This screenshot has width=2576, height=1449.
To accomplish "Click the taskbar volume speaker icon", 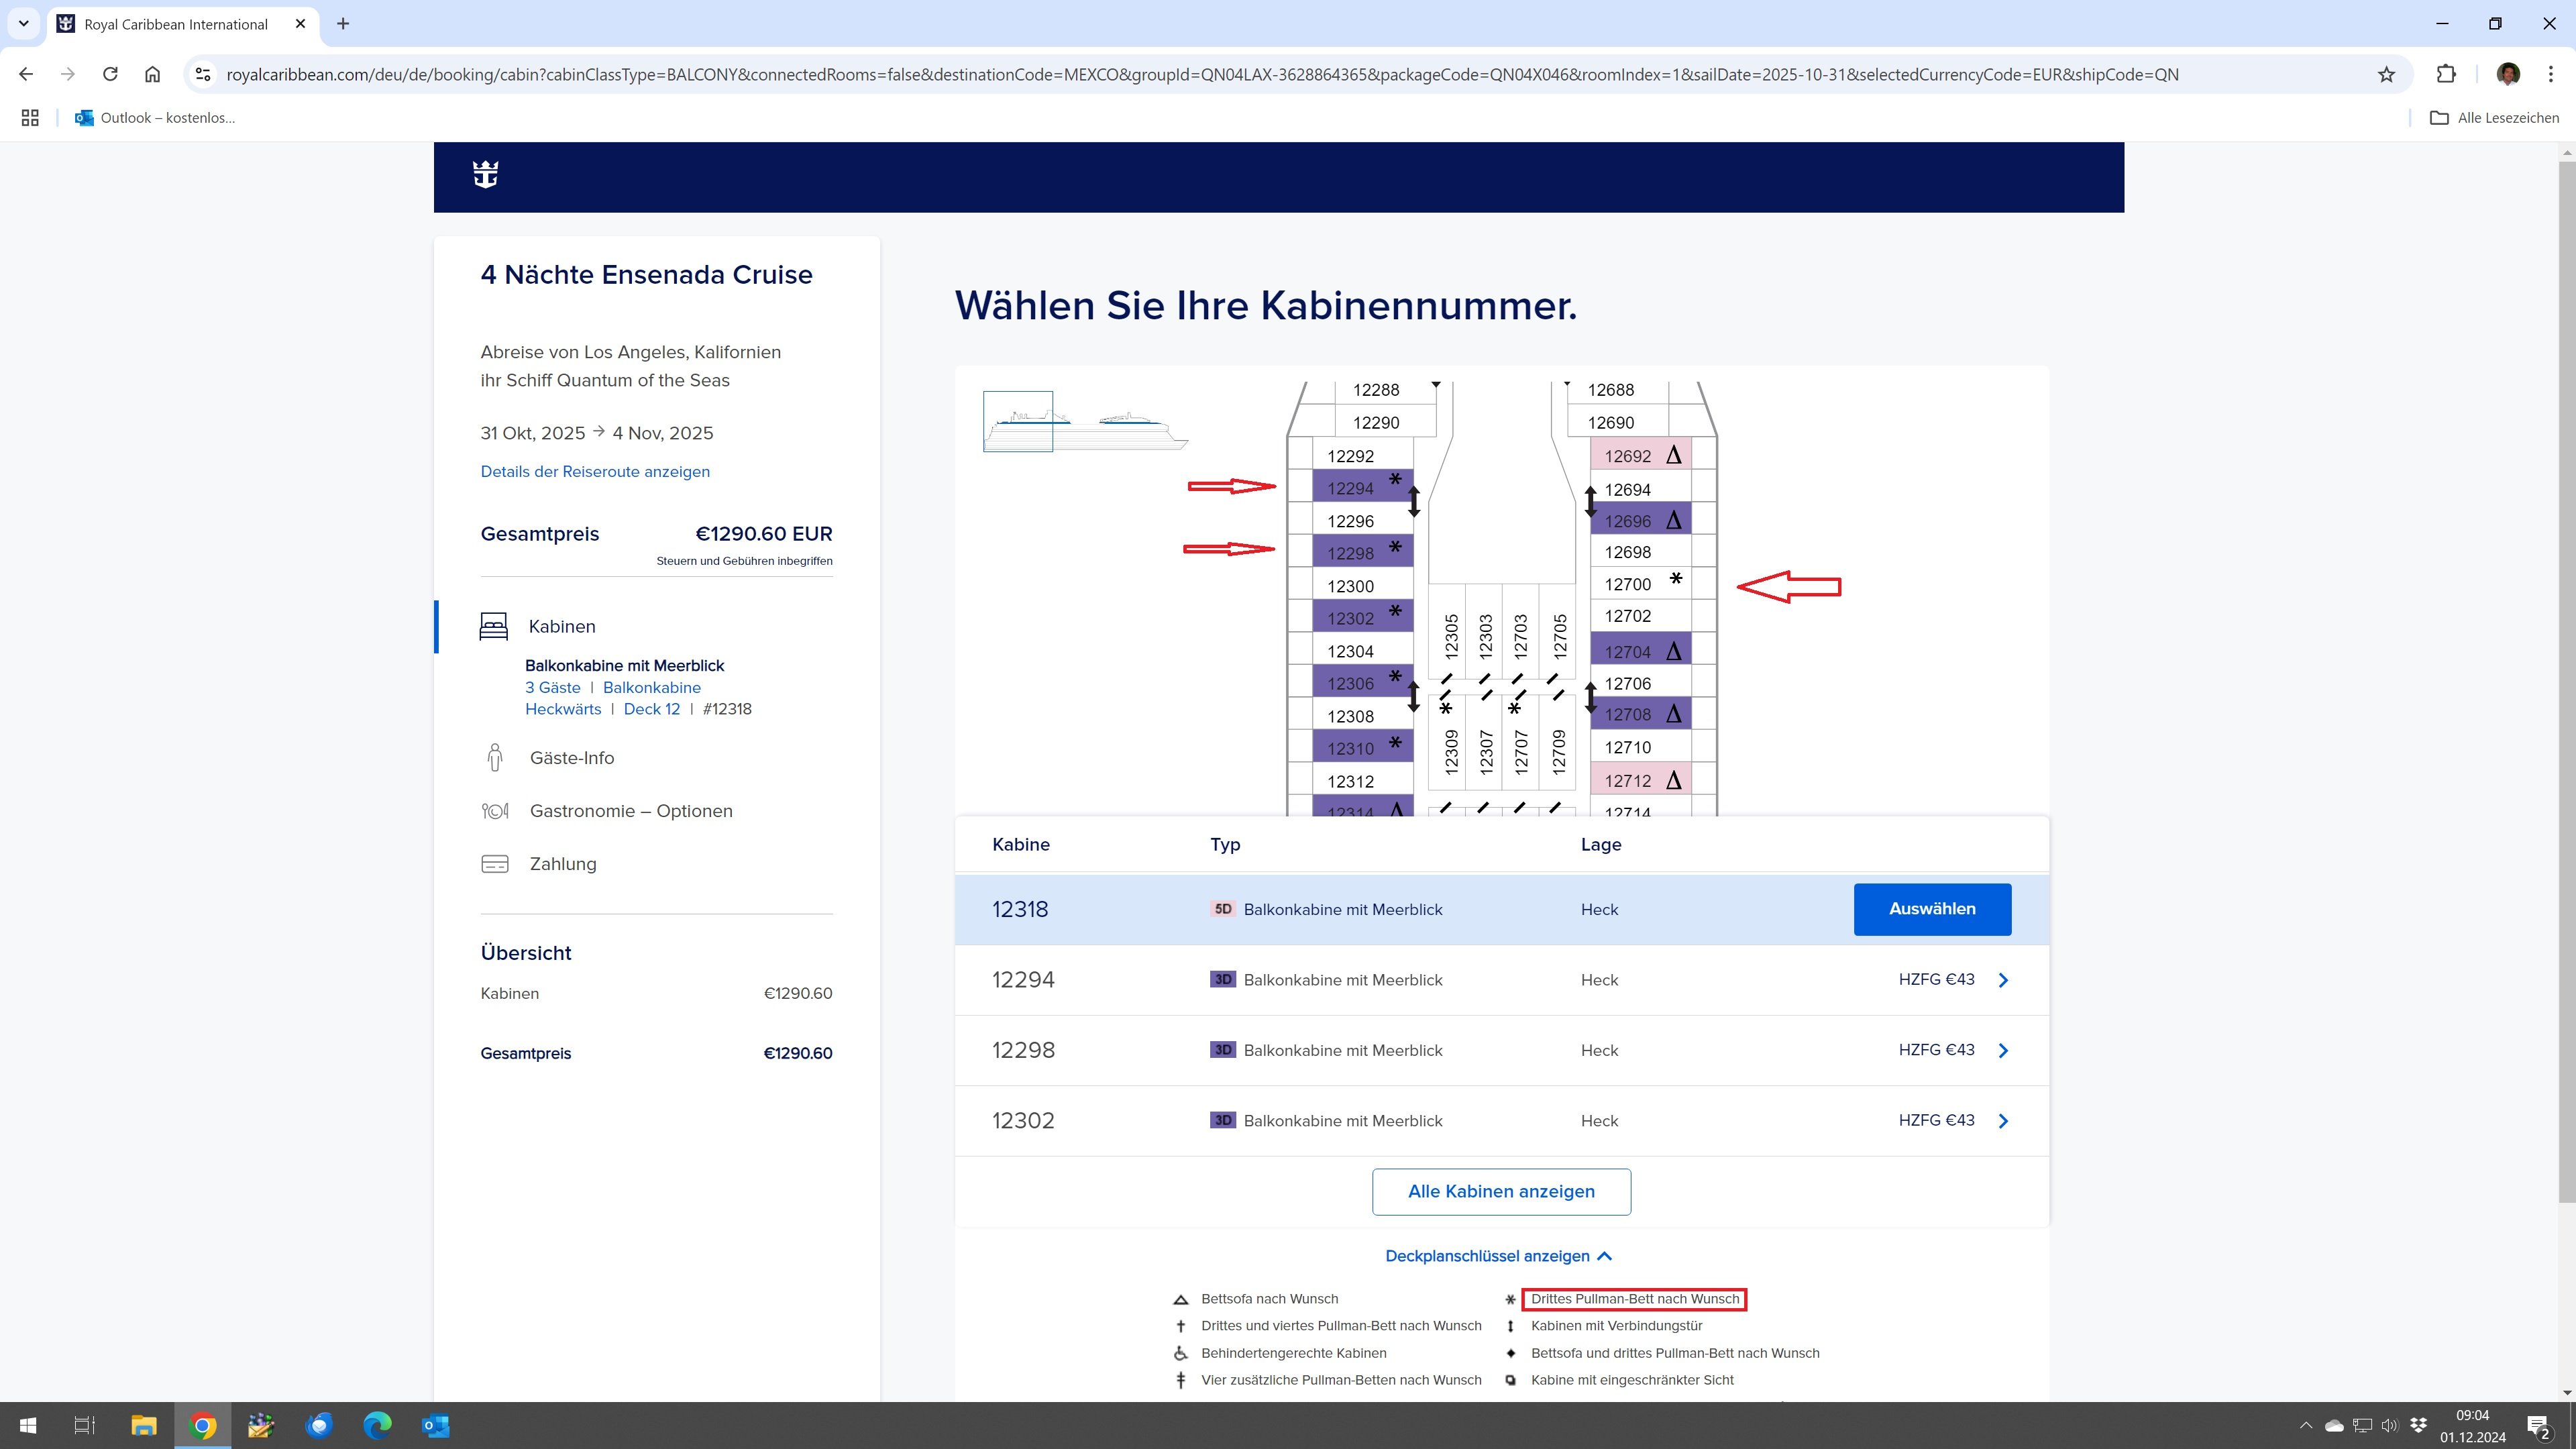I will 2389,1425.
